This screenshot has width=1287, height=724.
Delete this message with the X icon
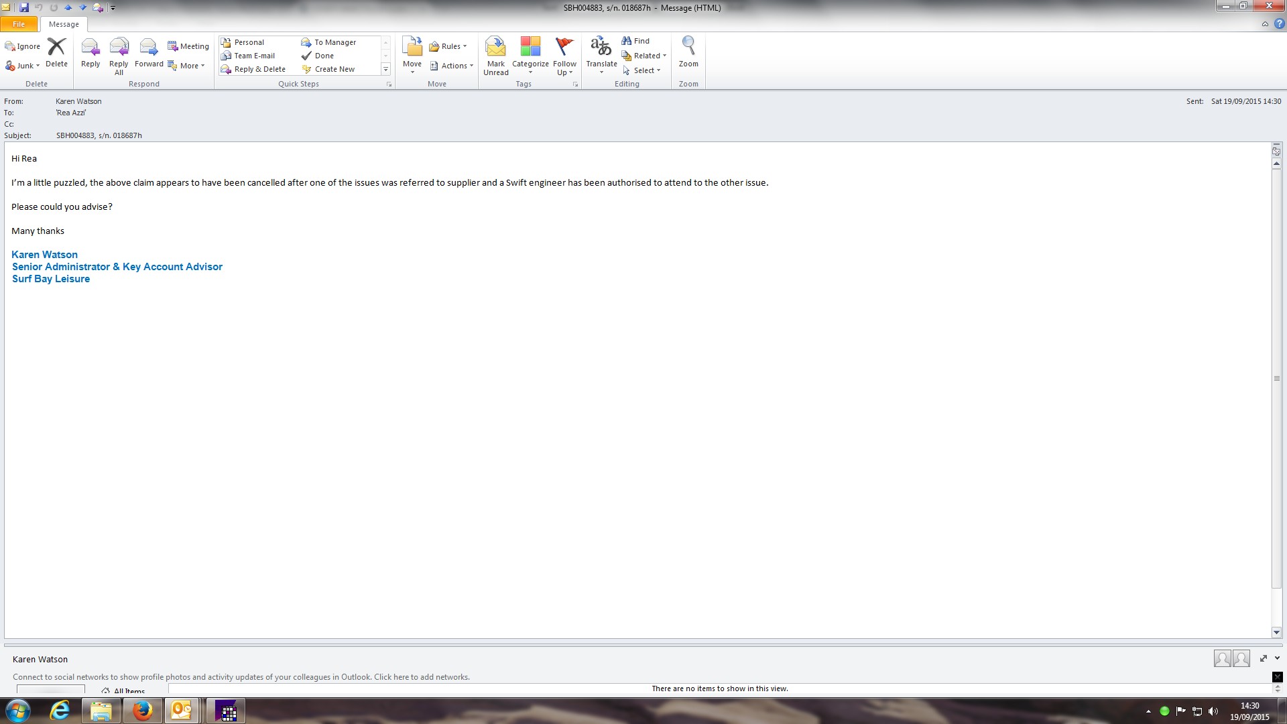56,48
